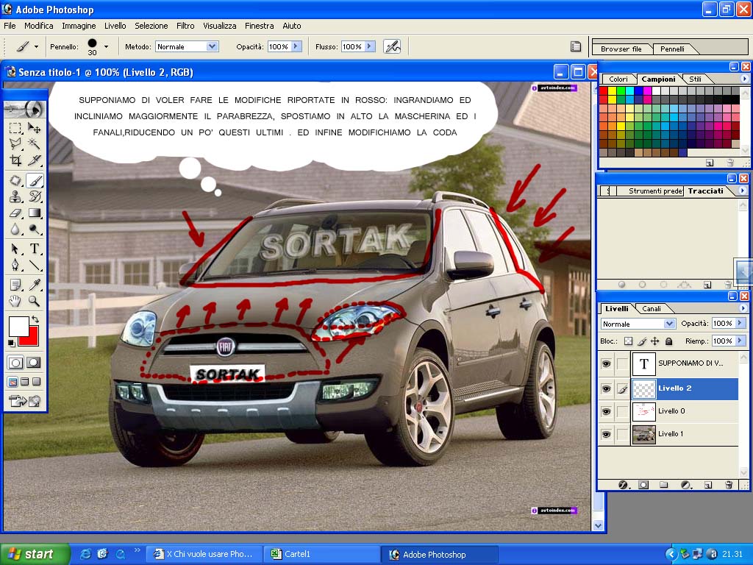Delete layer using Layers panel trash icon
Screen dimensions: 753x565
point(729,485)
